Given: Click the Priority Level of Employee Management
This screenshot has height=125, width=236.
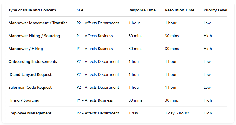Looking at the screenshot, I should tap(208, 113).
